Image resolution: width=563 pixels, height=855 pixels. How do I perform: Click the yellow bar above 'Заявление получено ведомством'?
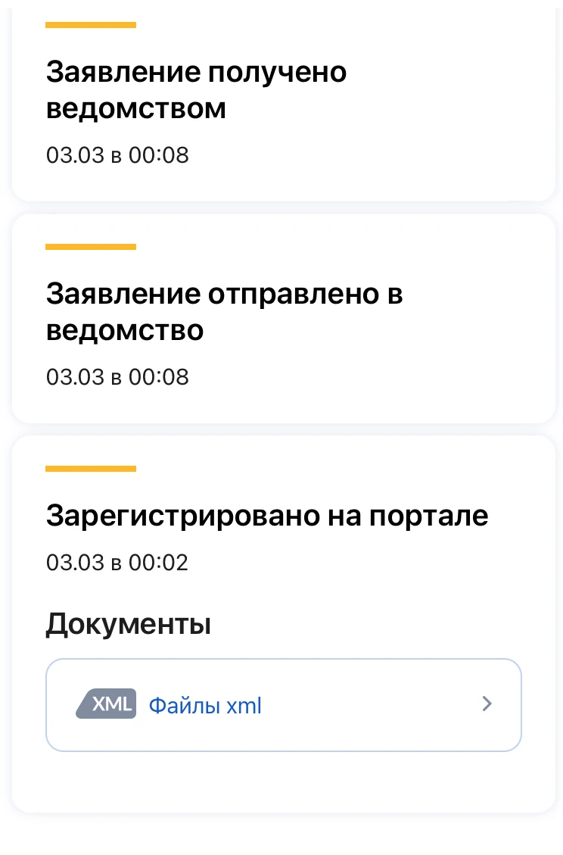point(91,25)
